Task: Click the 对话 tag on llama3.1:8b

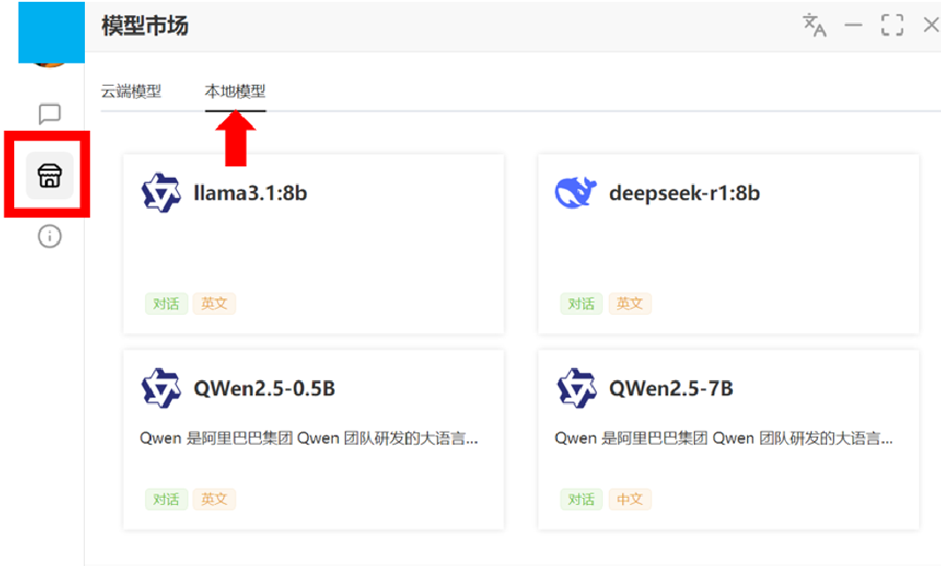Action: click(x=166, y=303)
